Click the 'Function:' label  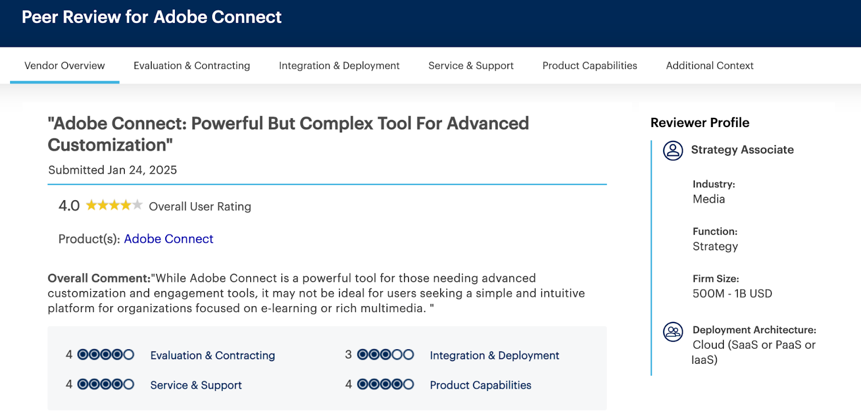point(715,231)
